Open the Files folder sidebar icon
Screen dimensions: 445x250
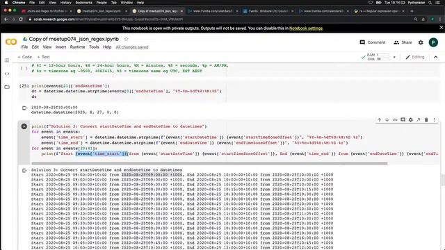[x=7, y=87]
